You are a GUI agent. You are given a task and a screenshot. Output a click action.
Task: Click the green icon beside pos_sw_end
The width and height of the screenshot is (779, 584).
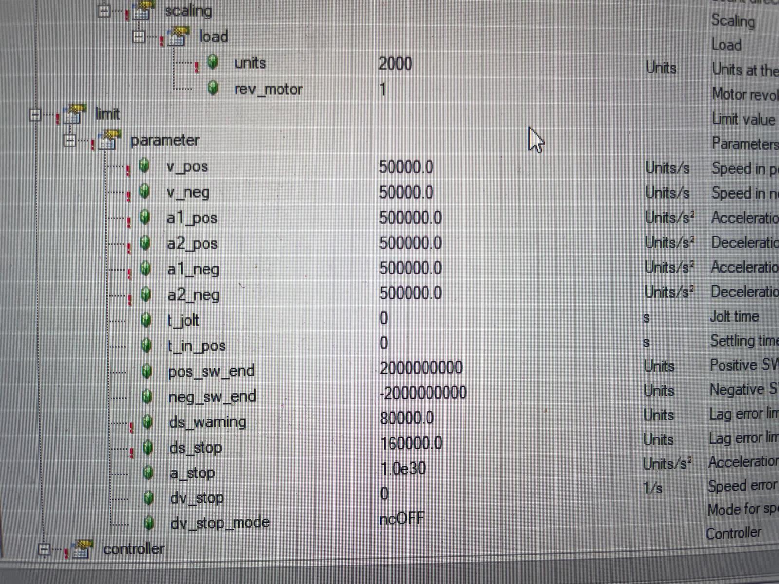coord(147,371)
